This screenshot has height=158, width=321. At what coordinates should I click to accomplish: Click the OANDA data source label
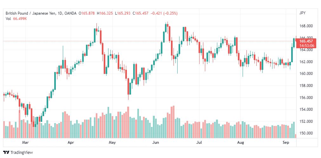(x=70, y=13)
